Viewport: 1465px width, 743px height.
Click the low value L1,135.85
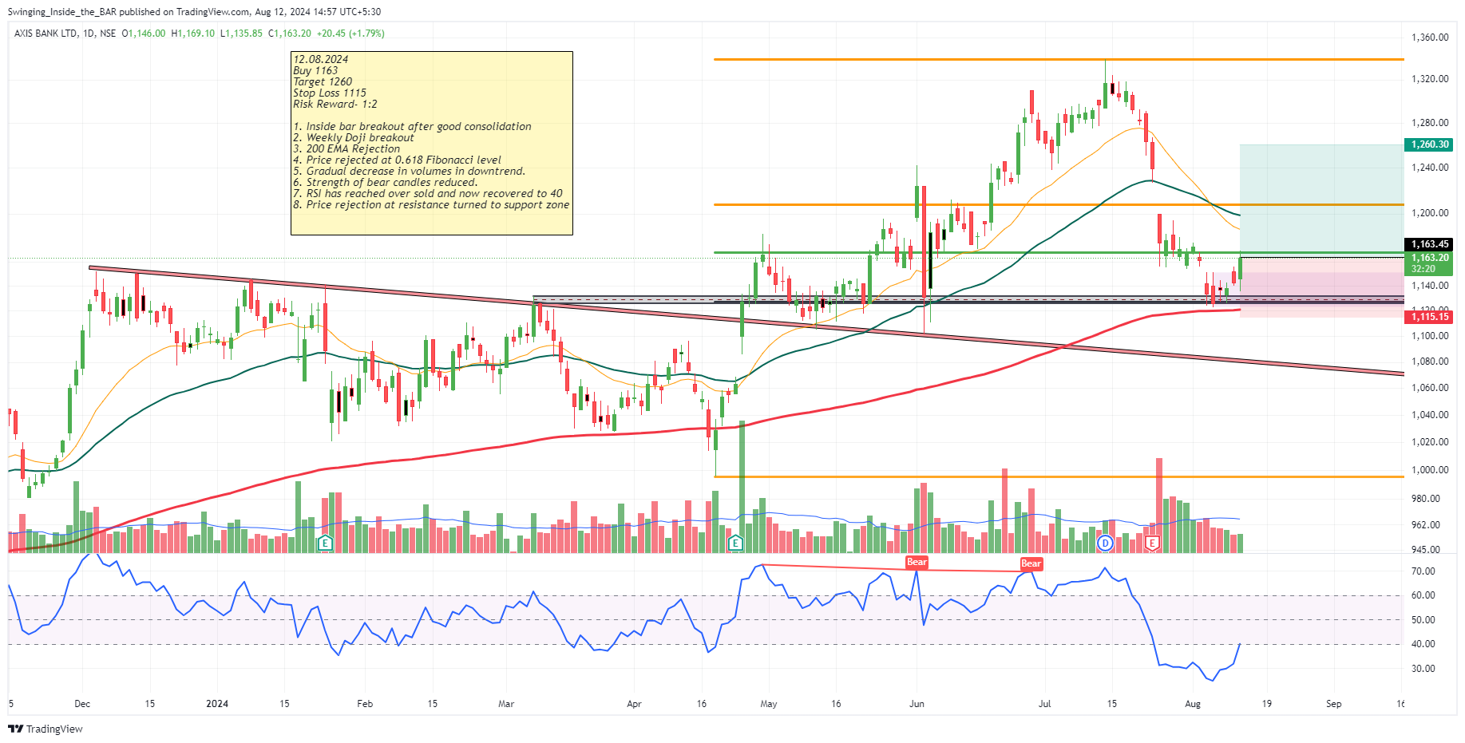[x=241, y=34]
